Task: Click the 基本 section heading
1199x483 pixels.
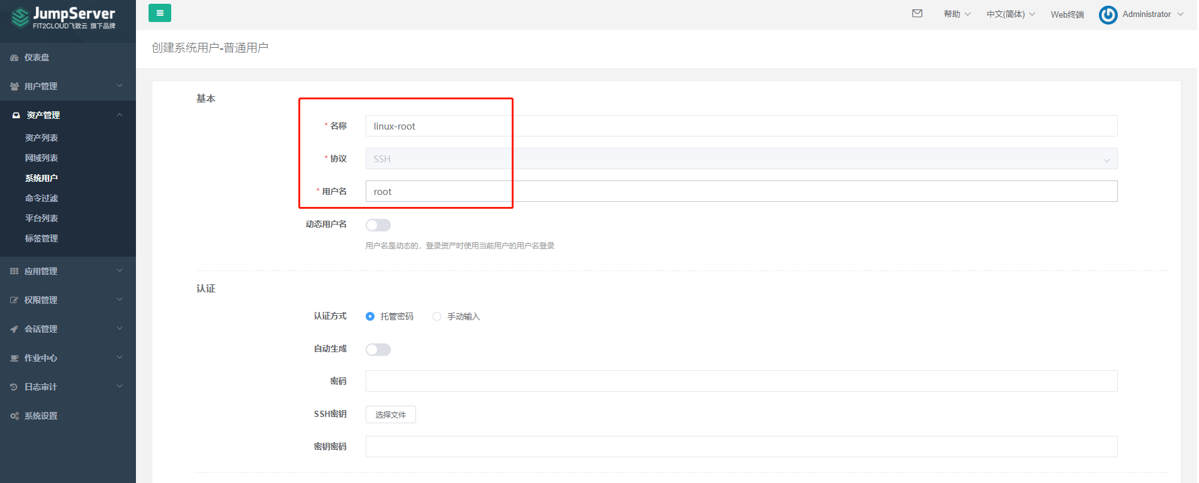Action: [206, 99]
